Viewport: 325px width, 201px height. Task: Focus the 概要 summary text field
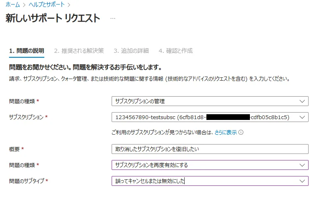coord(209,149)
